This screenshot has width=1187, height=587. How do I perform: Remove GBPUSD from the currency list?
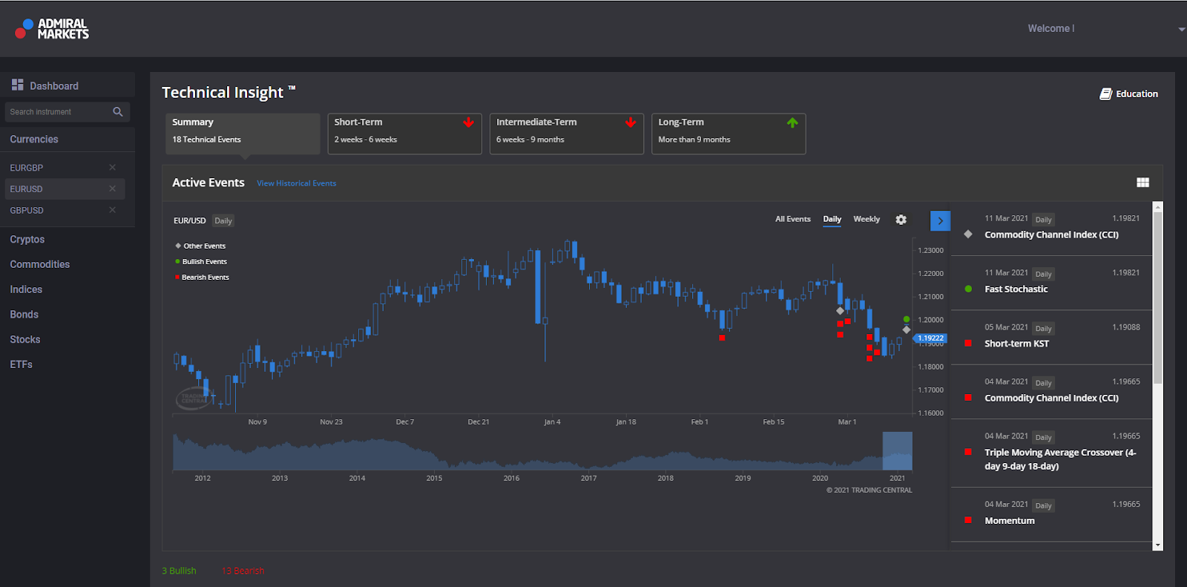[x=113, y=210]
